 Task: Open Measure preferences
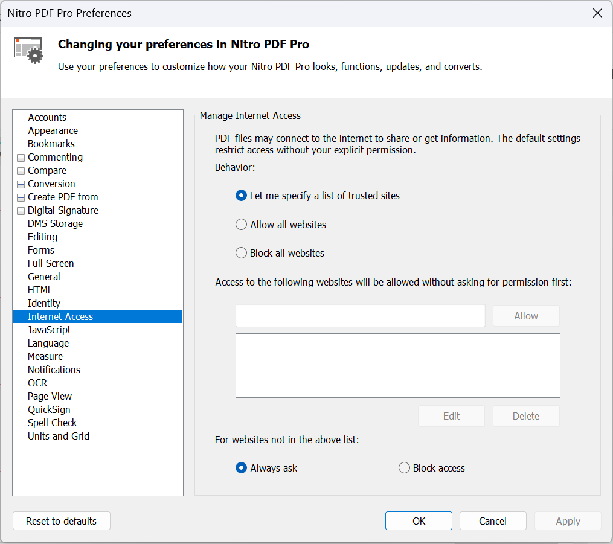(x=45, y=356)
